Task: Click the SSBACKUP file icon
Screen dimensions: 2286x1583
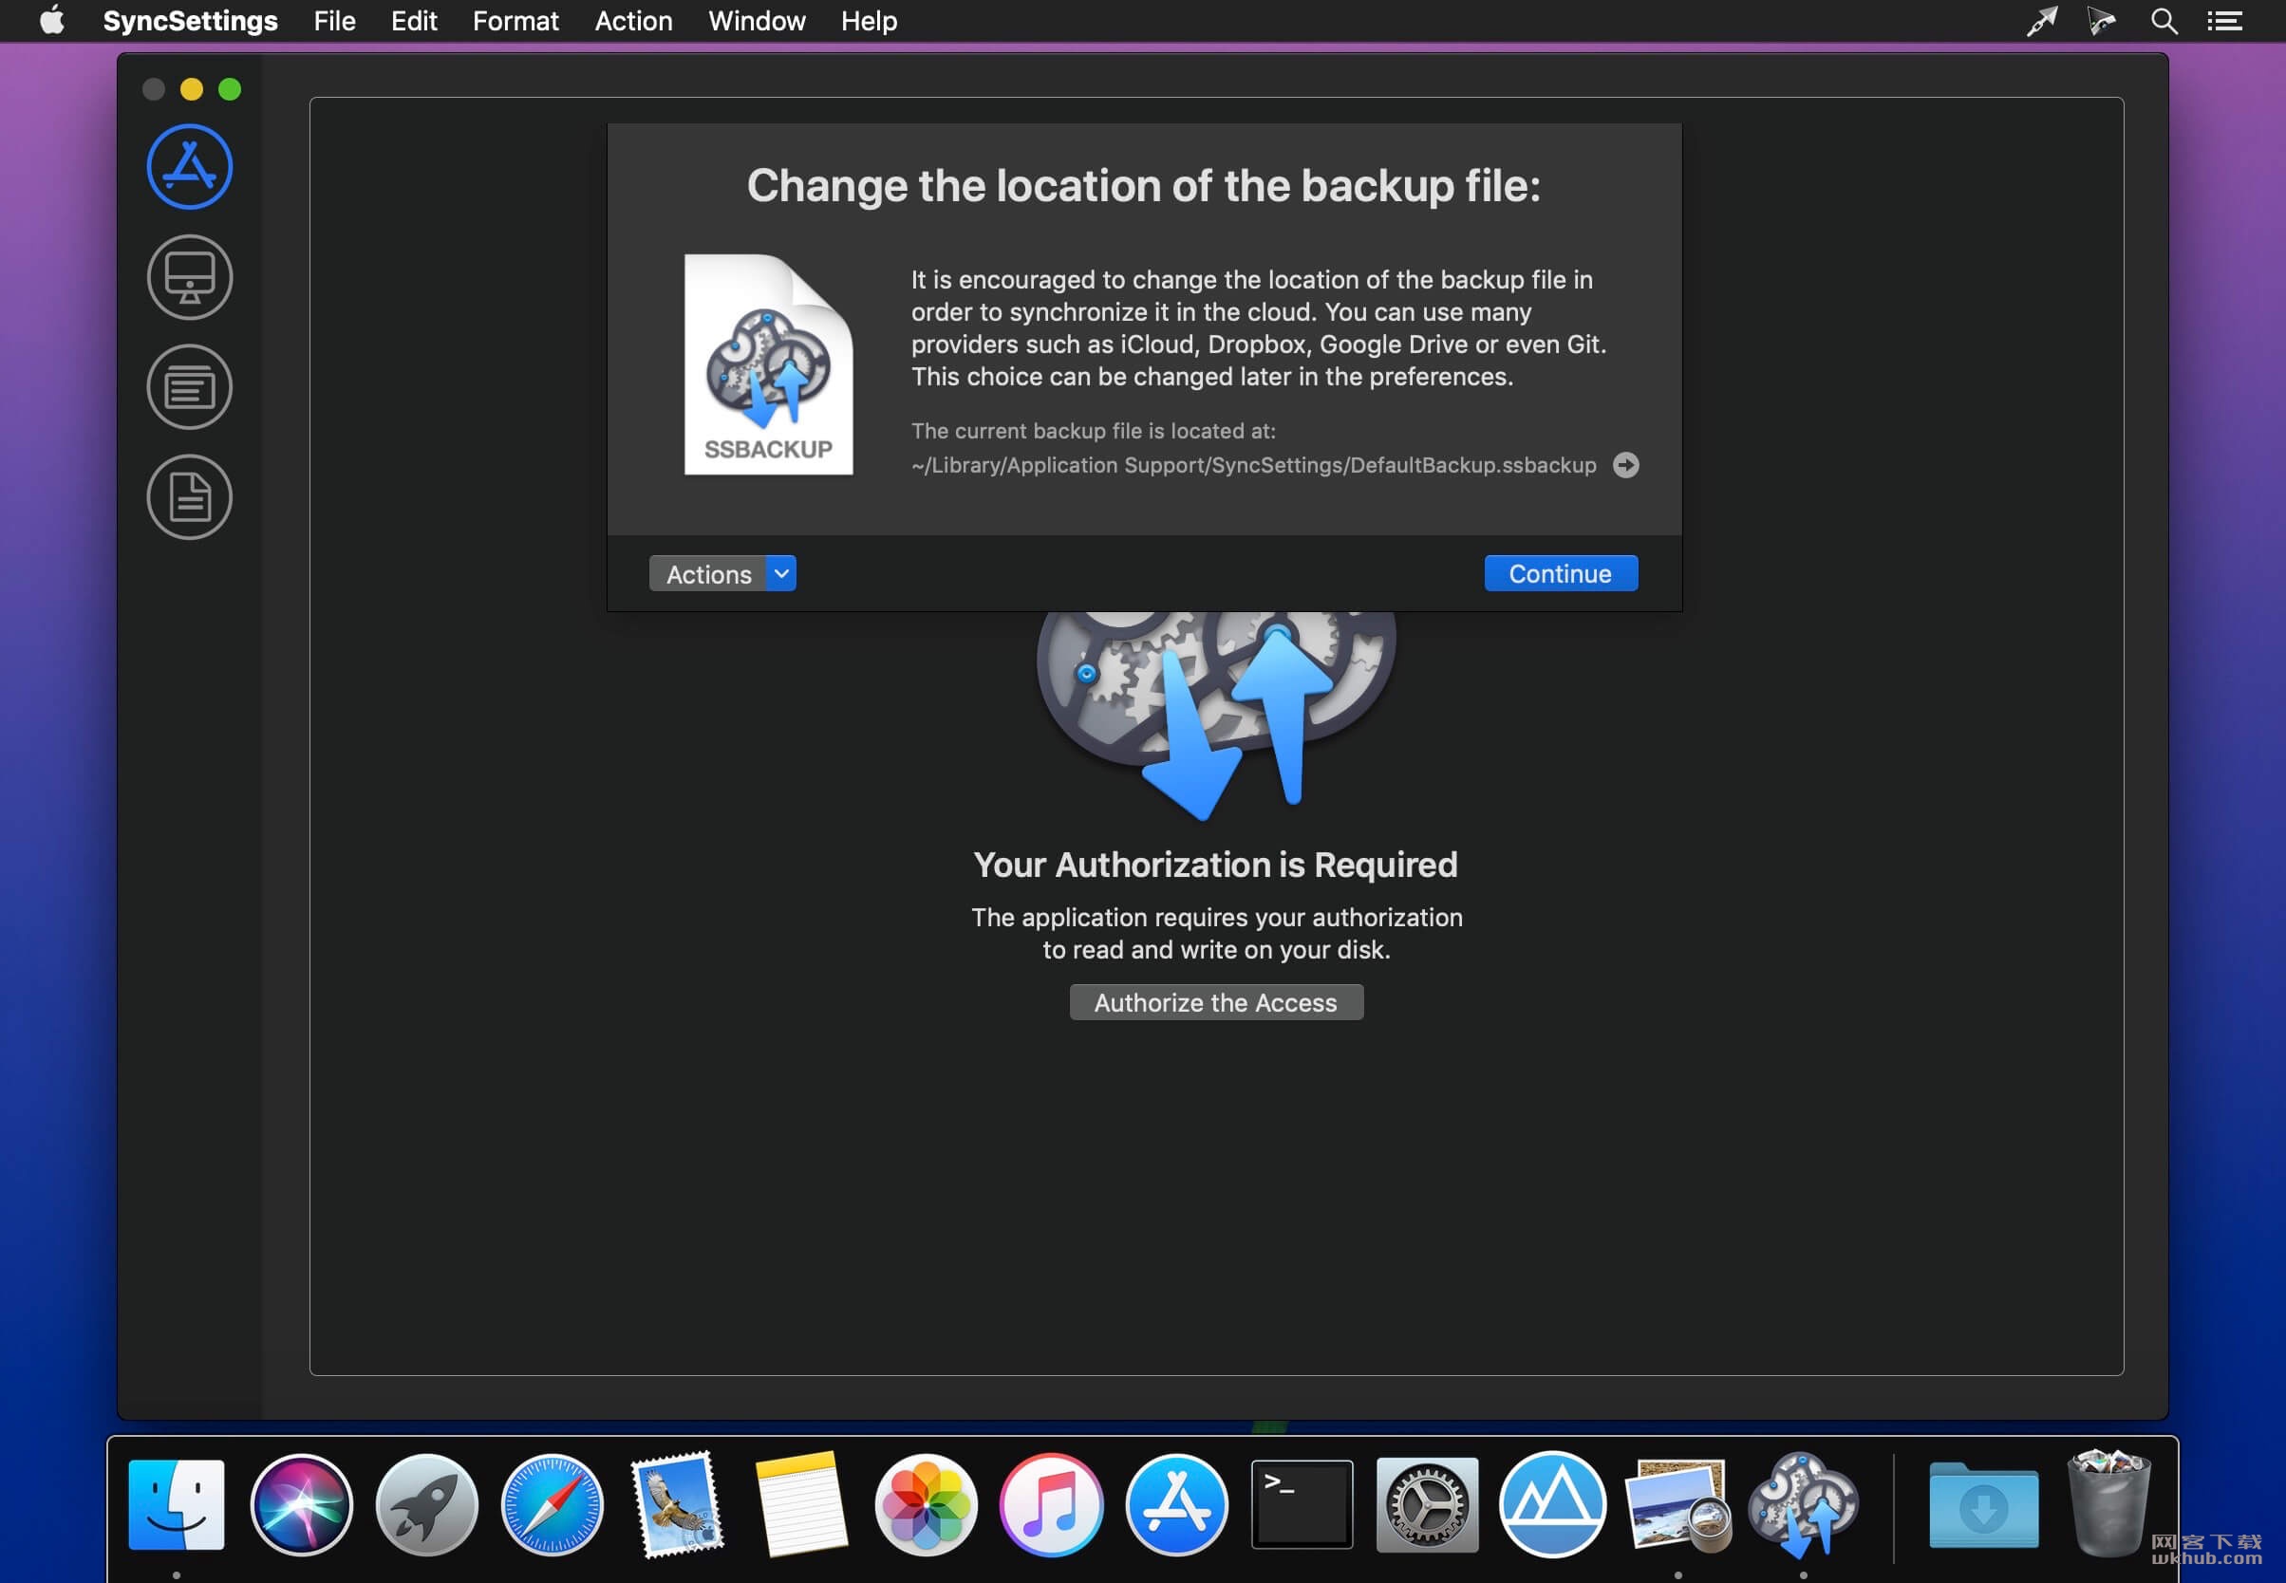Action: 768,364
